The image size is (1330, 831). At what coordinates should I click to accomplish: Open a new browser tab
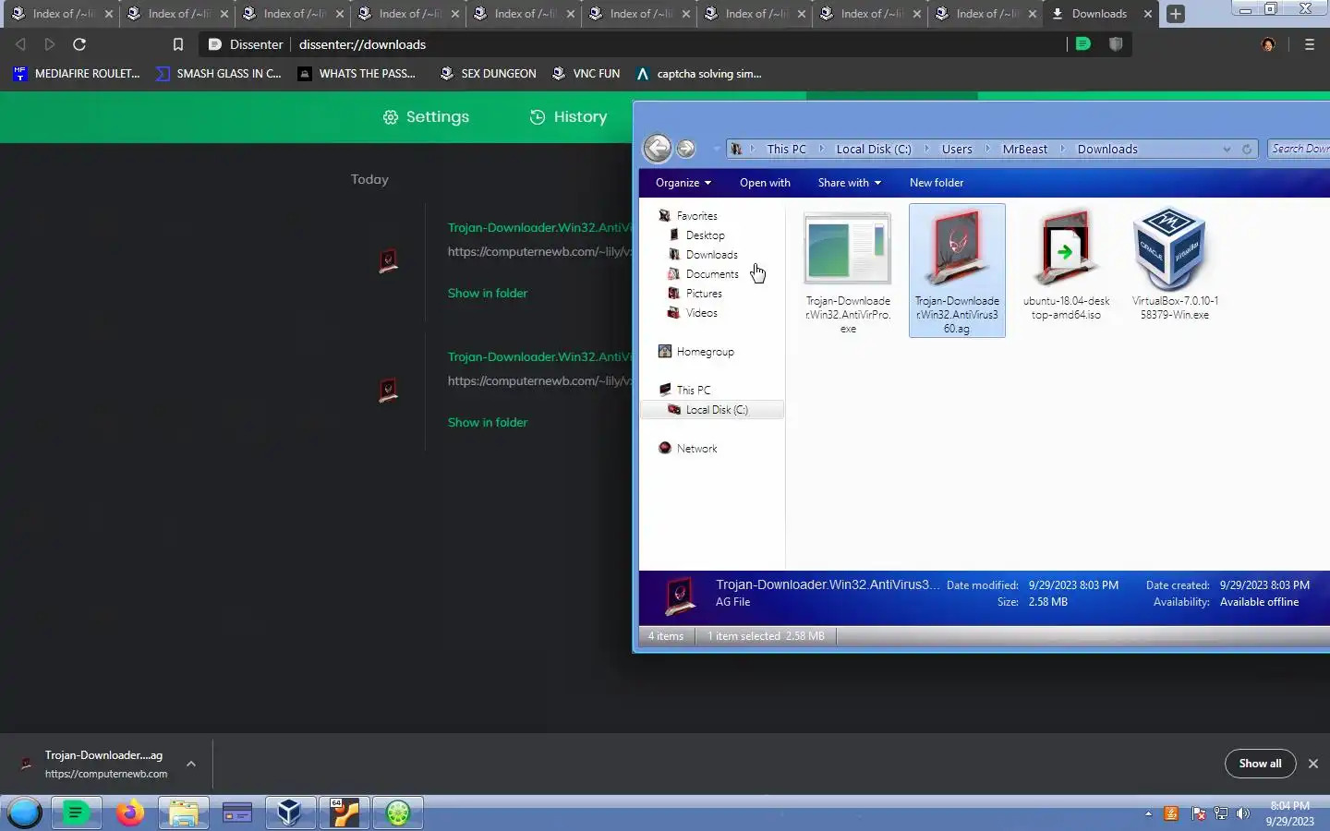1175,14
